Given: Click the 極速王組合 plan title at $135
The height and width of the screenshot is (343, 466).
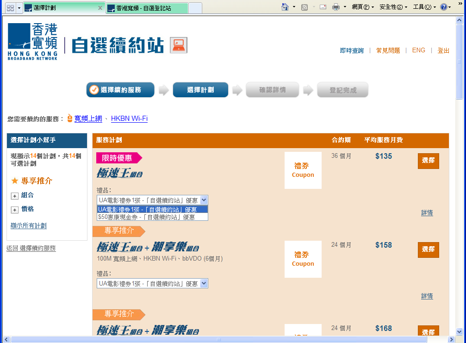Looking at the screenshot, I should click(x=119, y=173).
